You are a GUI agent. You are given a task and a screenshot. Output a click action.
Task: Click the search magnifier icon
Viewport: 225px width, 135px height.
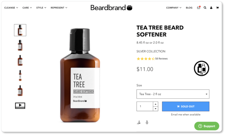(x=205, y=8)
